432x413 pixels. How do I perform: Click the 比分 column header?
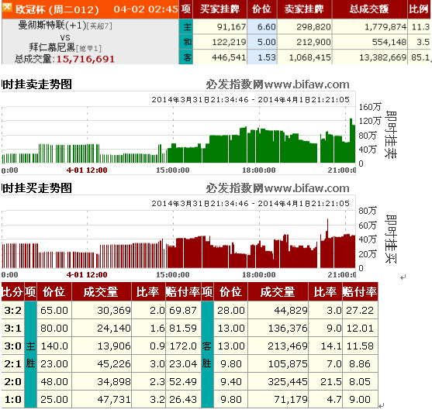pos(12,291)
